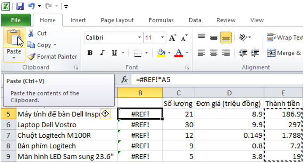This screenshot has width=304, height=163.
Task: Switch to the View tab
Action: (x=257, y=20)
